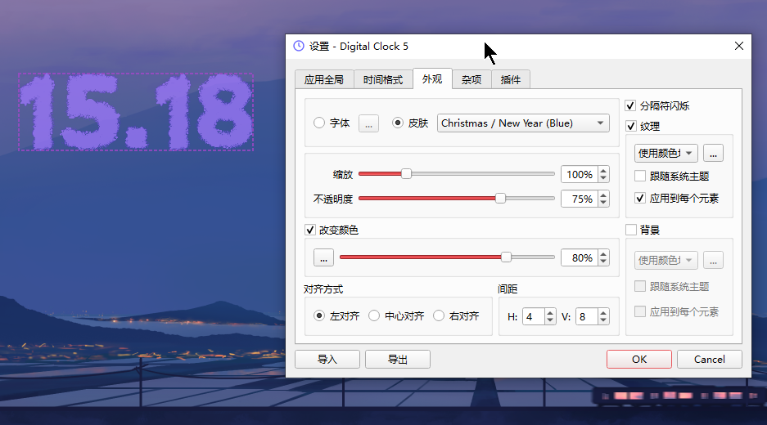
Task: Expand the 使用颜色 dropdown under 纹理
Action: (665, 153)
